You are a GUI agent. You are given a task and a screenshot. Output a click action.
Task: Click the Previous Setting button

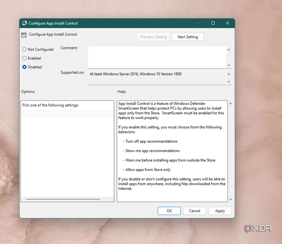pyautogui.click(x=153, y=37)
